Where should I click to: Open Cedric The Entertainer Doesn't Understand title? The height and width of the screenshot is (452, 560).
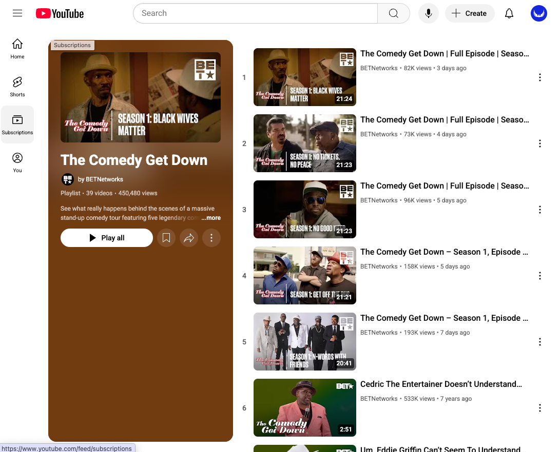click(x=441, y=384)
